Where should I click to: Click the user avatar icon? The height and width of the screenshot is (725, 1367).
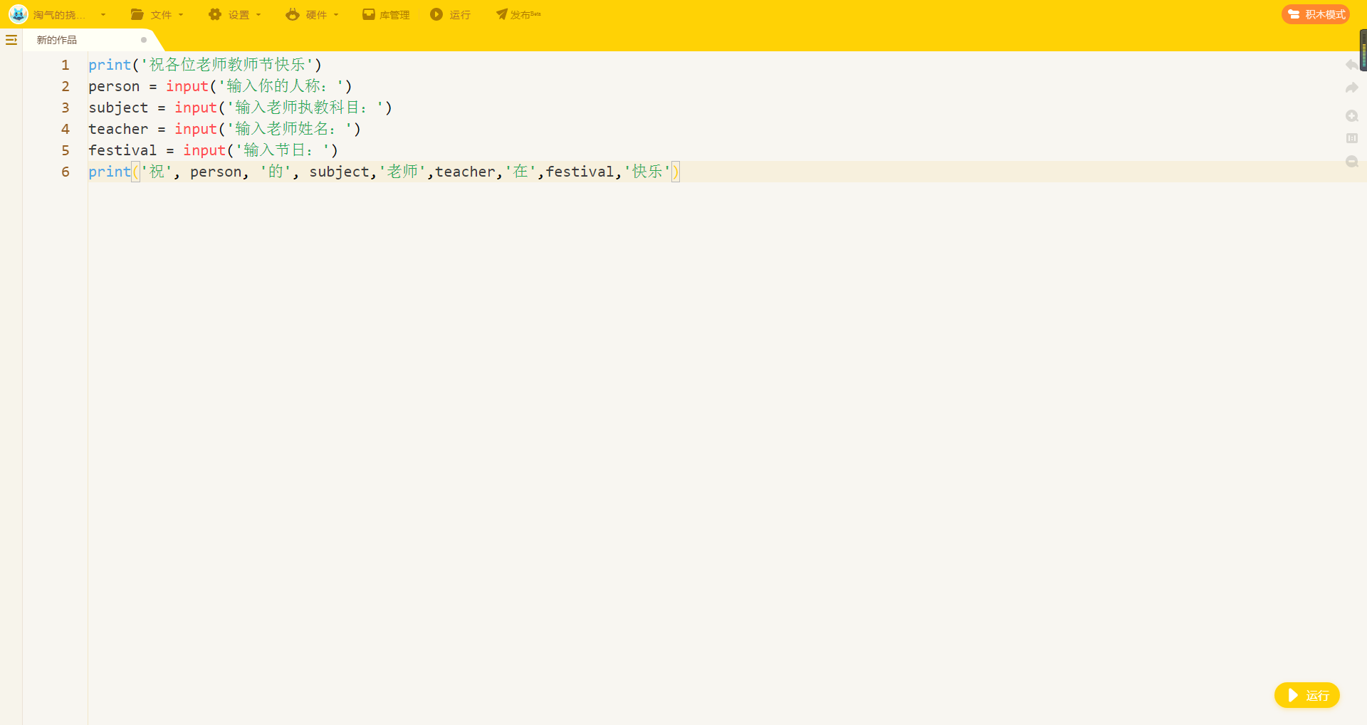(18, 14)
